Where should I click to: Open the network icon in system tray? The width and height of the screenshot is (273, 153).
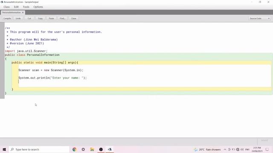coord(238,149)
